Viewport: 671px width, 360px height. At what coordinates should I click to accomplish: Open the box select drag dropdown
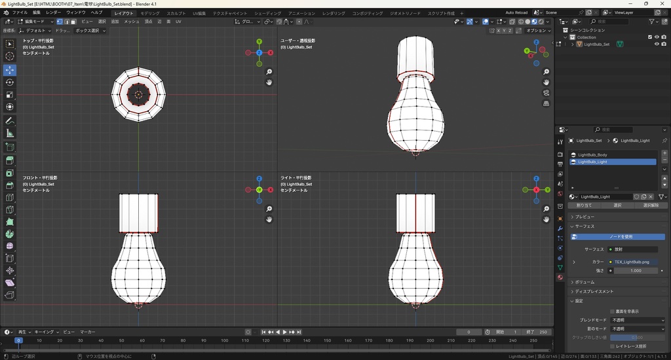pos(90,31)
